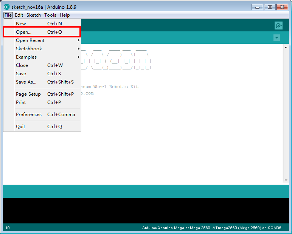Close the Arduino window
Screen dimensions: 292x234
(282, 7)
